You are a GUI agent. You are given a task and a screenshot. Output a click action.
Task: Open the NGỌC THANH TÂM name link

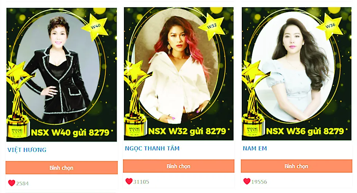click(x=152, y=148)
